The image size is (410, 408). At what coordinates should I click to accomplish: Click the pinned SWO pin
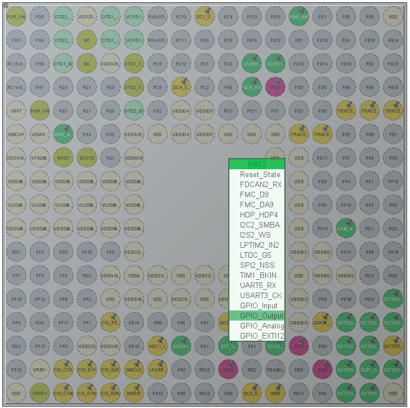(275, 393)
